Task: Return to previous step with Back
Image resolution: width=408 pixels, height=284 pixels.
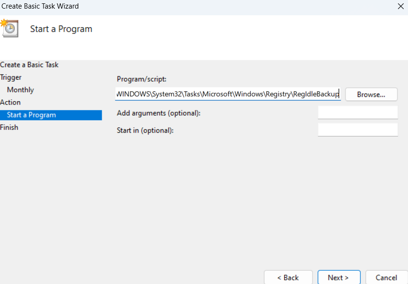Action: (288, 277)
